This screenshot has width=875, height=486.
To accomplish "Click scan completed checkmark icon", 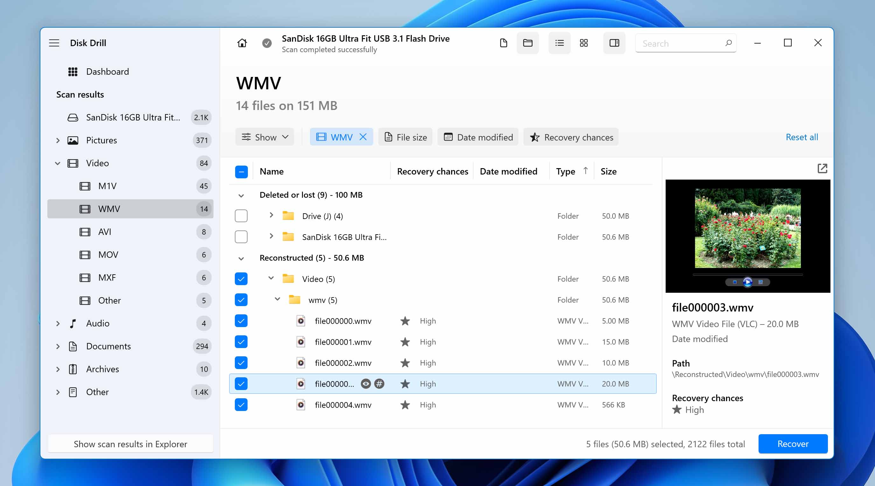I will [267, 43].
